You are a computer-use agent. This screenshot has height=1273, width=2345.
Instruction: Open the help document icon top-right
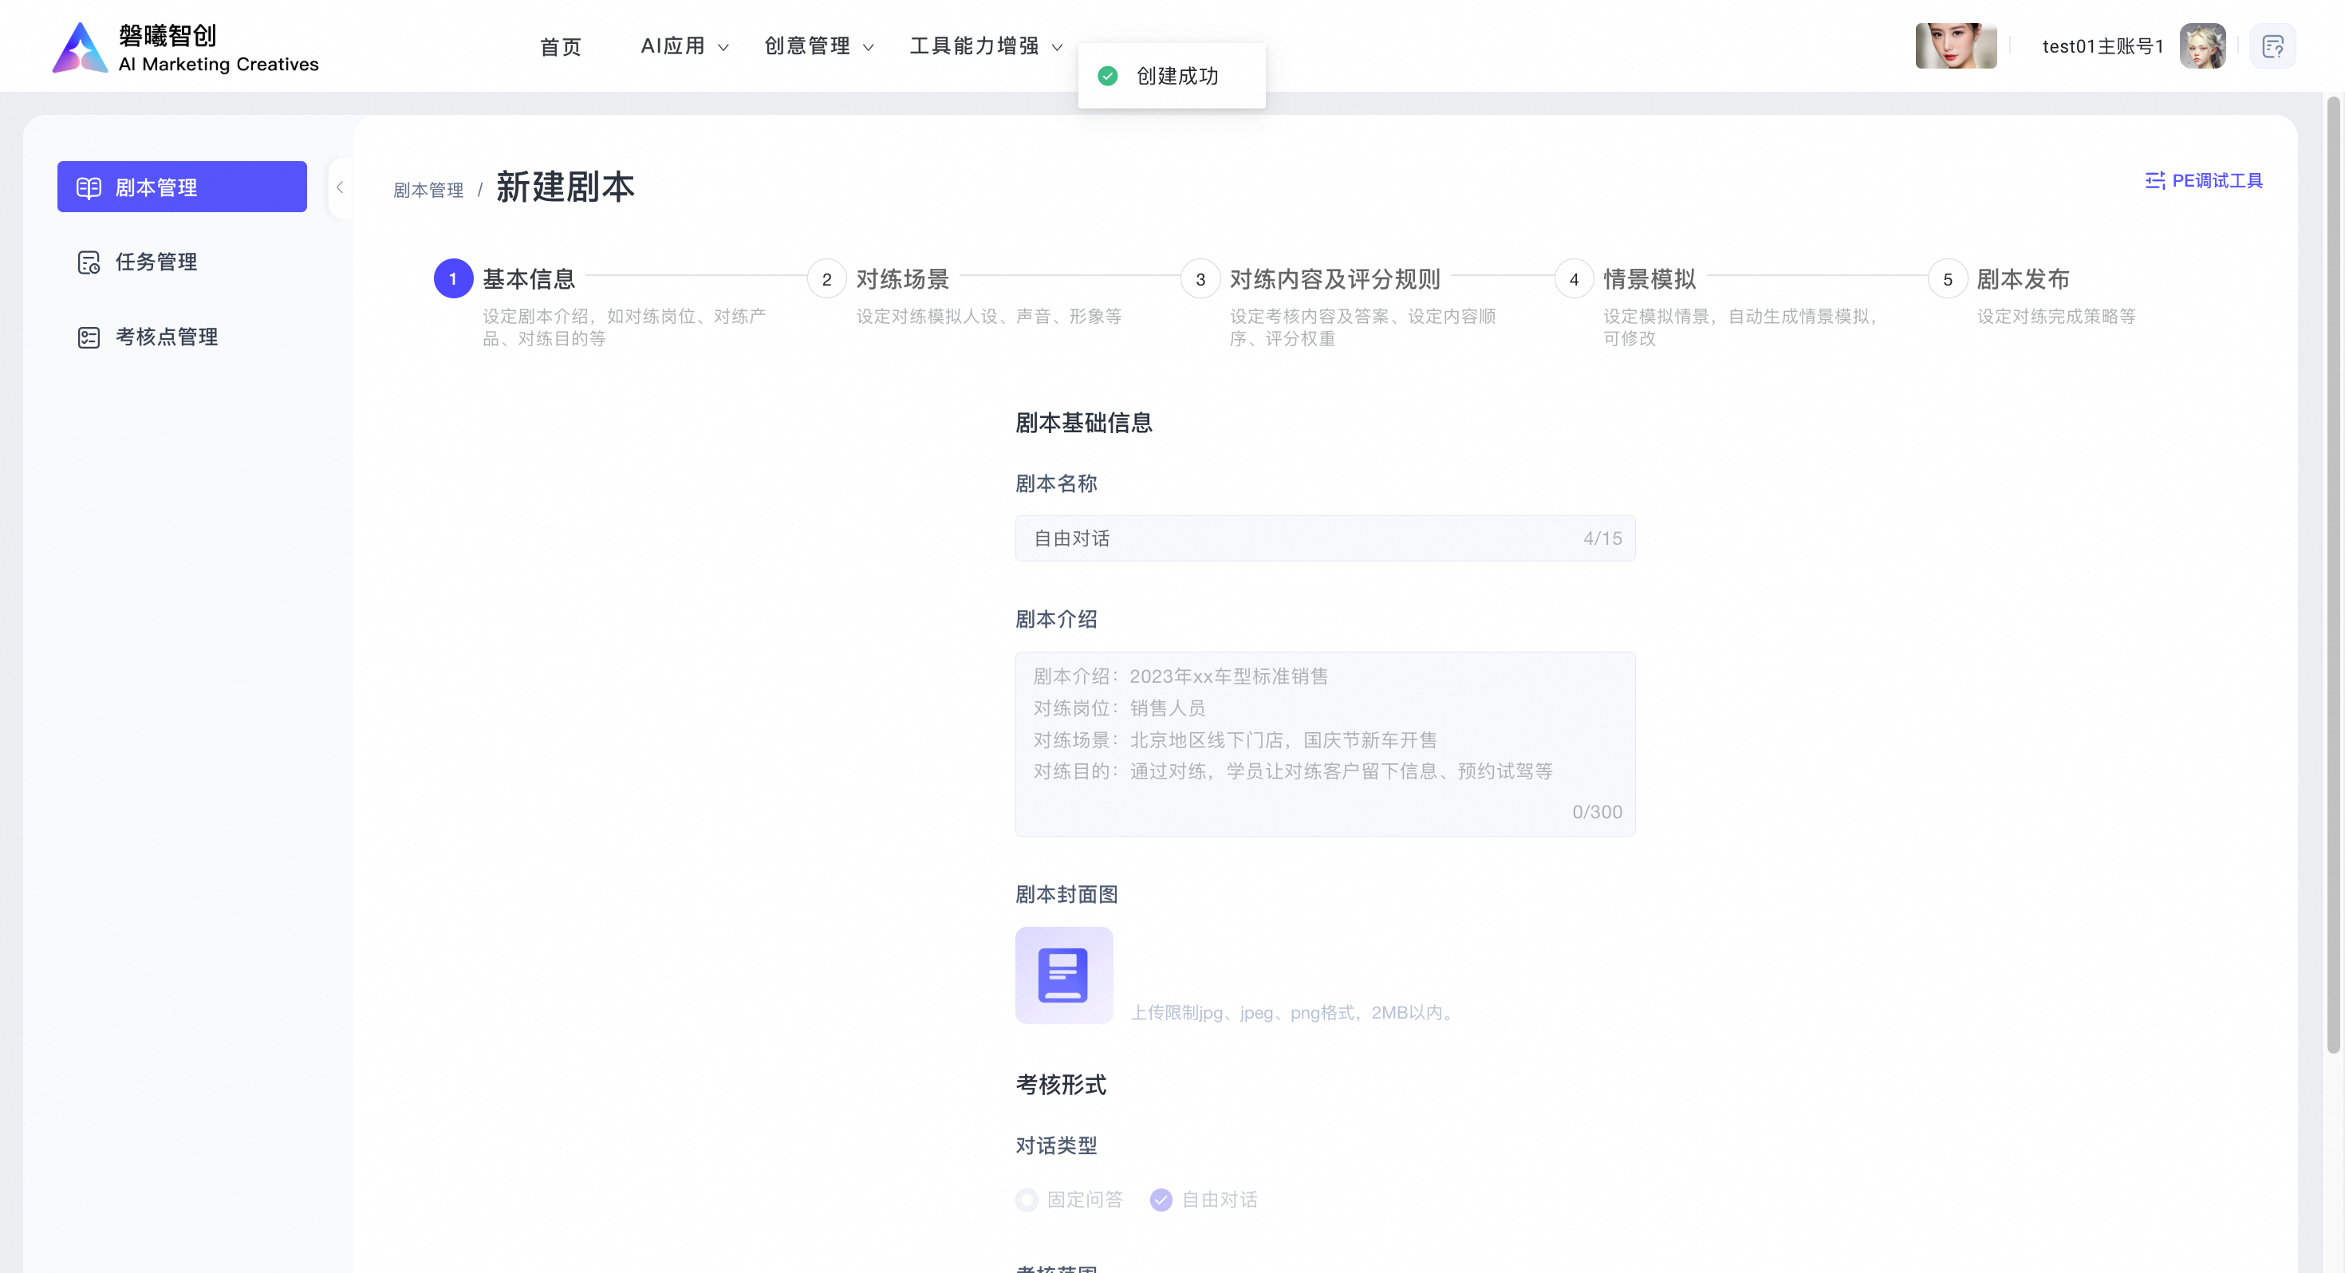pyautogui.click(x=2272, y=46)
